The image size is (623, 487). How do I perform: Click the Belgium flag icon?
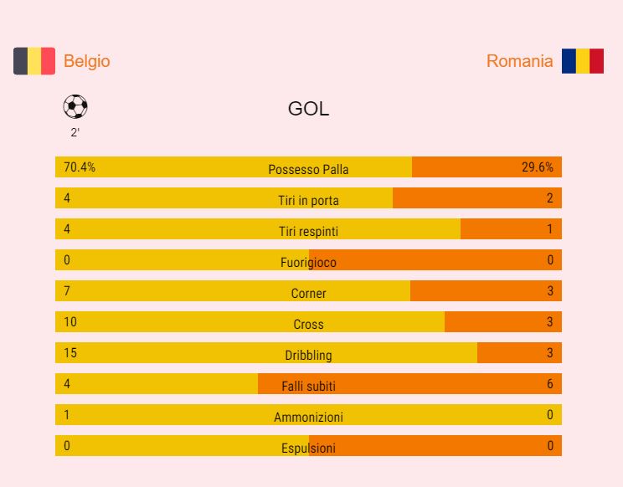click(x=34, y=61)
